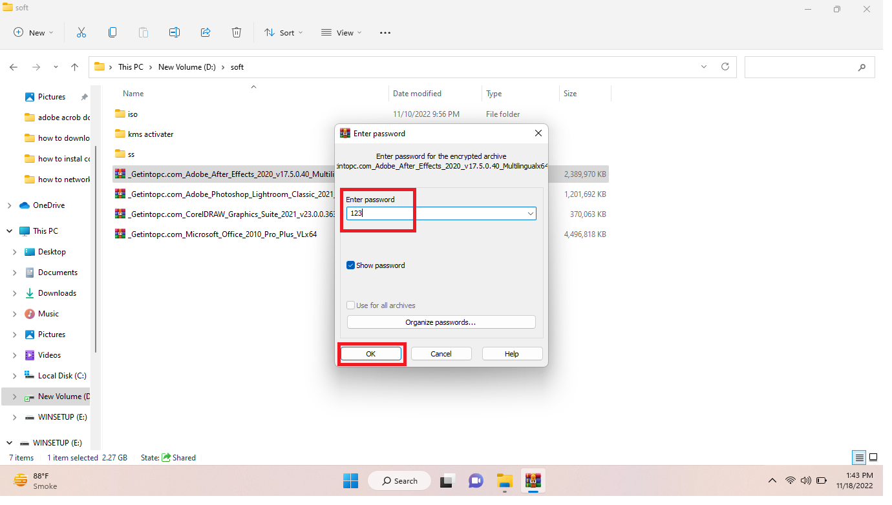Select the pinned Pictures quick access item
The height and width of the screenshot is (505, 892).
pos(52,97)
